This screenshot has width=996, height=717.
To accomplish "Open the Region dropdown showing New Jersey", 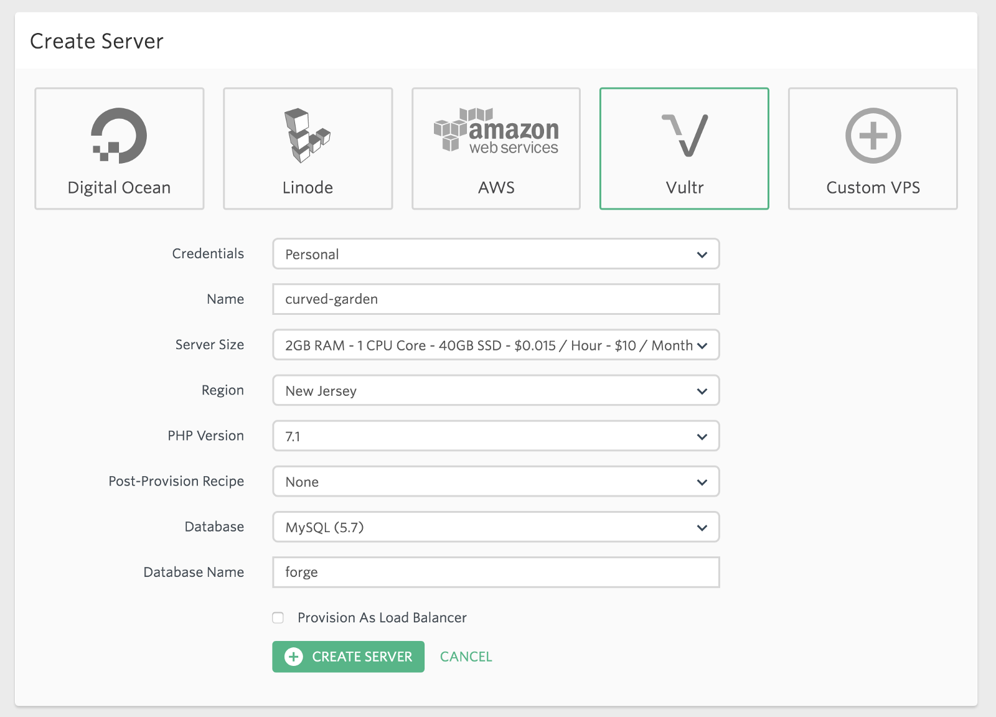I will pyautogui.click(x=496, y=390).
